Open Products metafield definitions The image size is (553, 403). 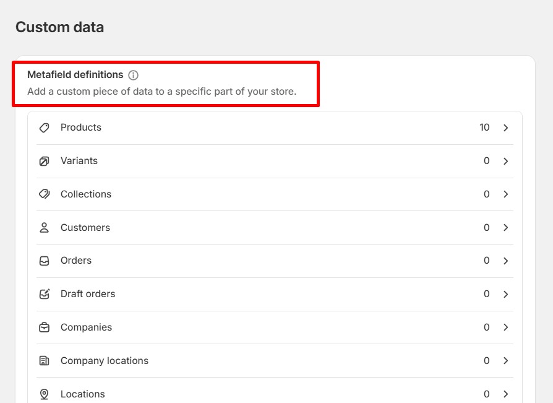point(275,128)
